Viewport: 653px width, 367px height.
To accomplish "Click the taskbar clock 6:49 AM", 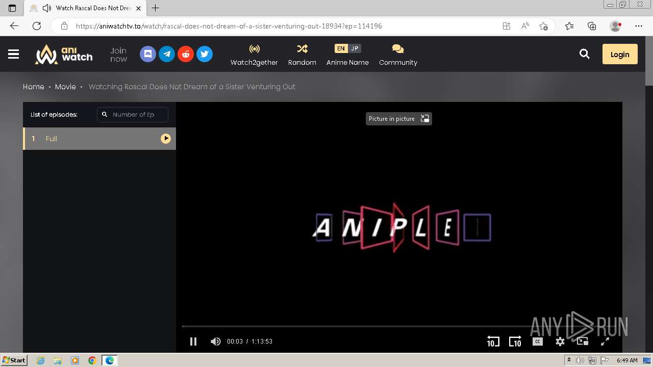I will 627,360.
